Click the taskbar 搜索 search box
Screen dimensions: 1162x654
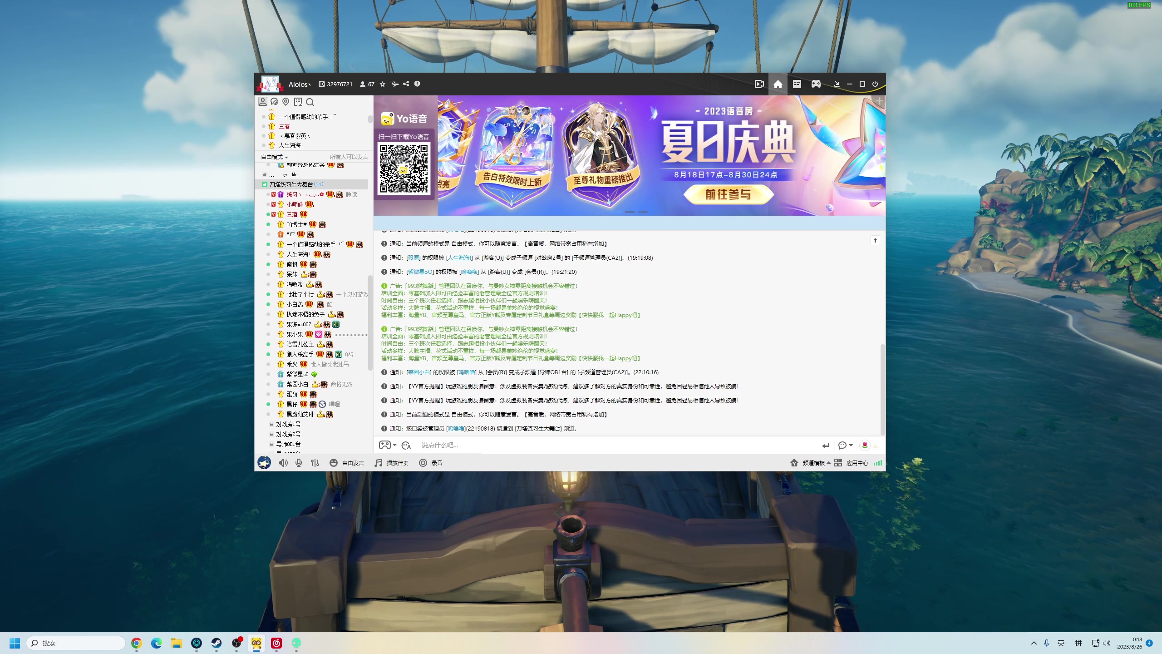(x=76, y=643)
